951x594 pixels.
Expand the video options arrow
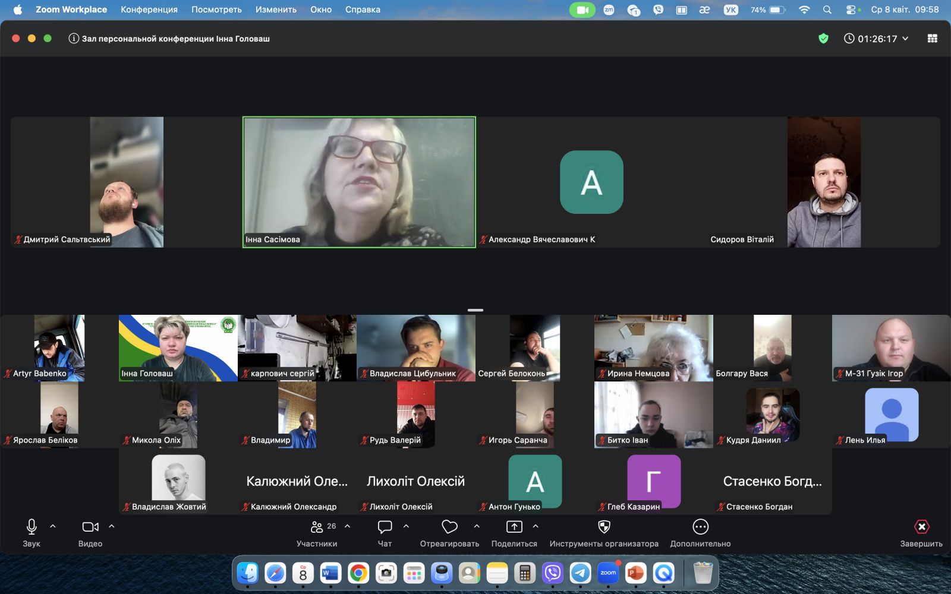point(112,526)
